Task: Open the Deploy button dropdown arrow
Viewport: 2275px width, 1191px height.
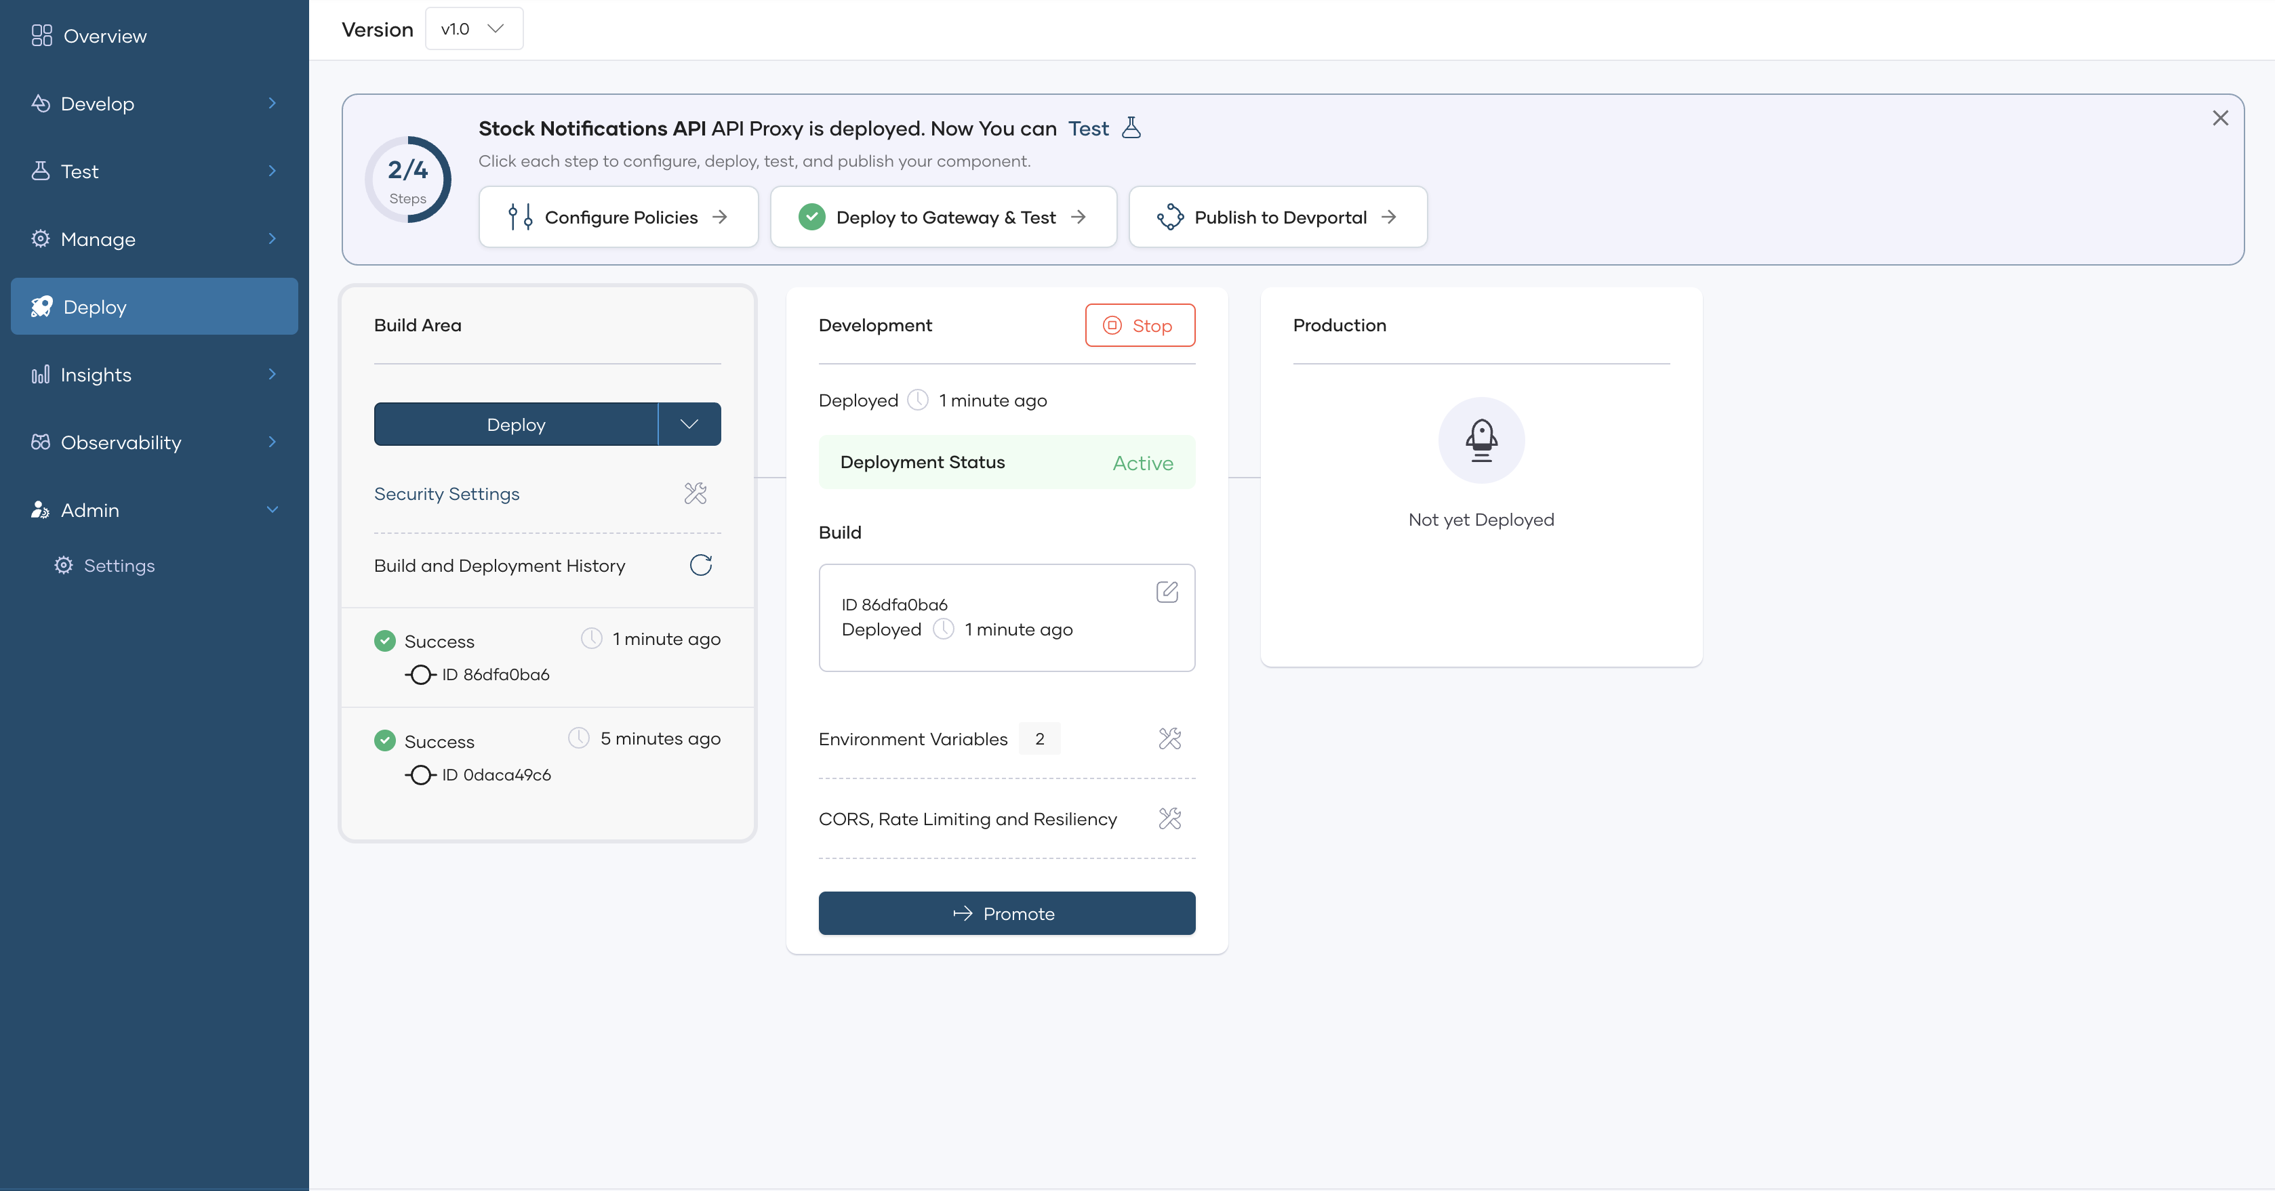Action: tap(689, 425)
